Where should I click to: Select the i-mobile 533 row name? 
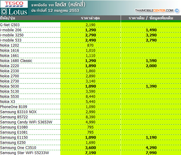click(11, 40)
